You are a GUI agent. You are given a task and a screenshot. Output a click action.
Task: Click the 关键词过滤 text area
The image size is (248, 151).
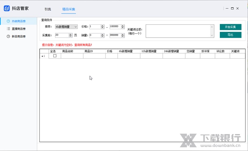click(178, 31)
